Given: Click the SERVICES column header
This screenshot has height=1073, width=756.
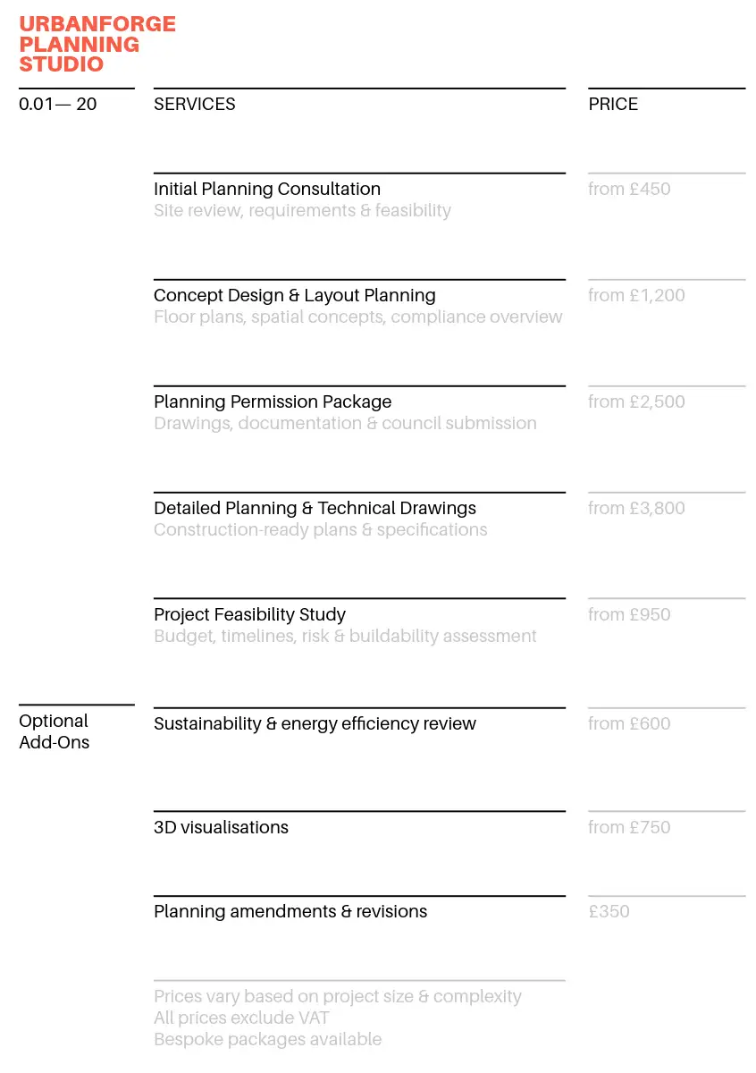Looking at the screenshot, I should [195, 105].
